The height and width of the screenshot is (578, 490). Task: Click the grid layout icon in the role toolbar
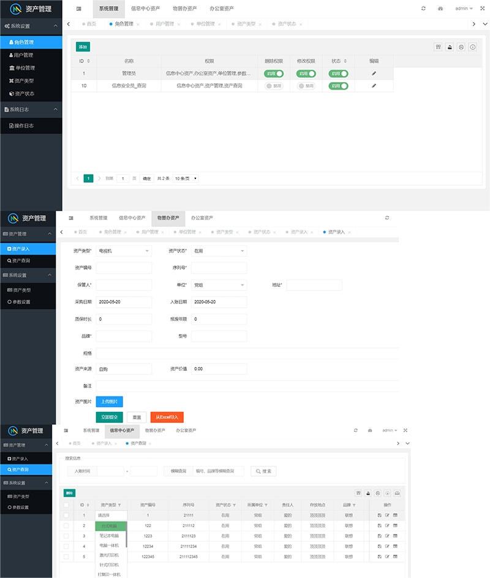[x=437, y=47]
